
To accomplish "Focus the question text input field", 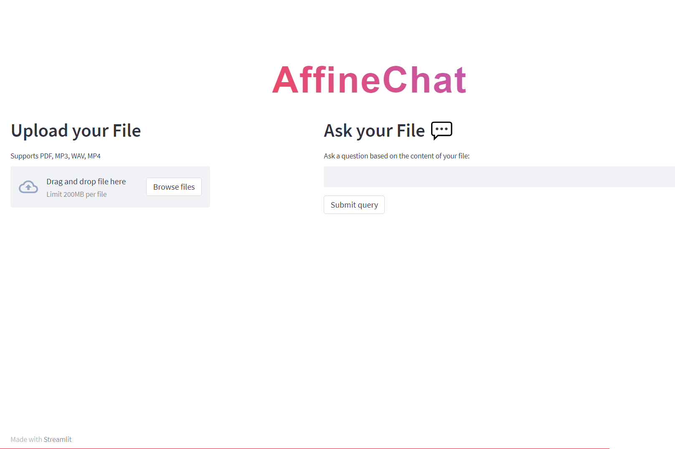I will tap(499, 177).
